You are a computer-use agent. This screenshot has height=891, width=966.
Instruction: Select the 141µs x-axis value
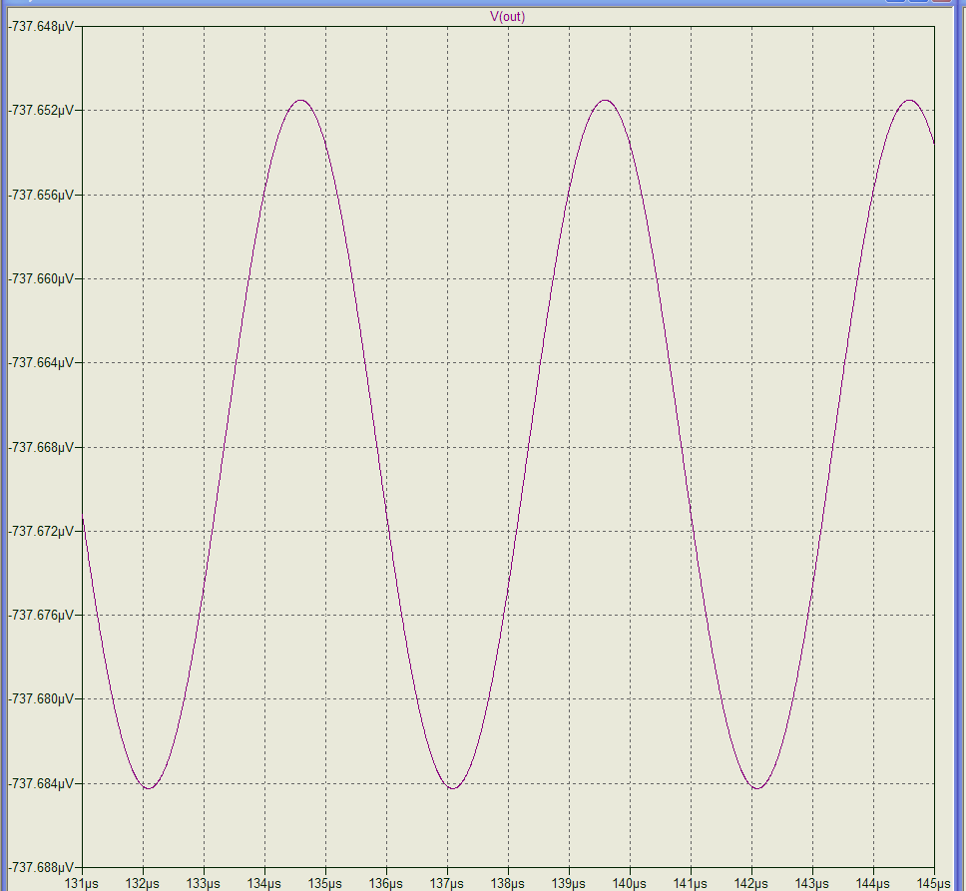click(x=691, y=884)
